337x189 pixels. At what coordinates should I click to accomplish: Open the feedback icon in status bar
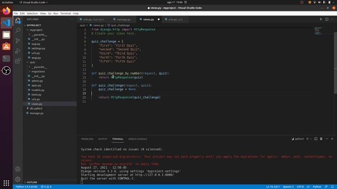[326, 187]
